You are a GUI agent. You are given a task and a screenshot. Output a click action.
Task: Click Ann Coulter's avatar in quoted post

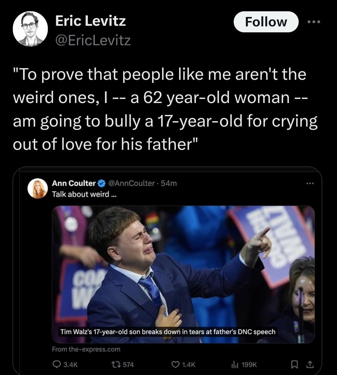[x=38, y=188]
